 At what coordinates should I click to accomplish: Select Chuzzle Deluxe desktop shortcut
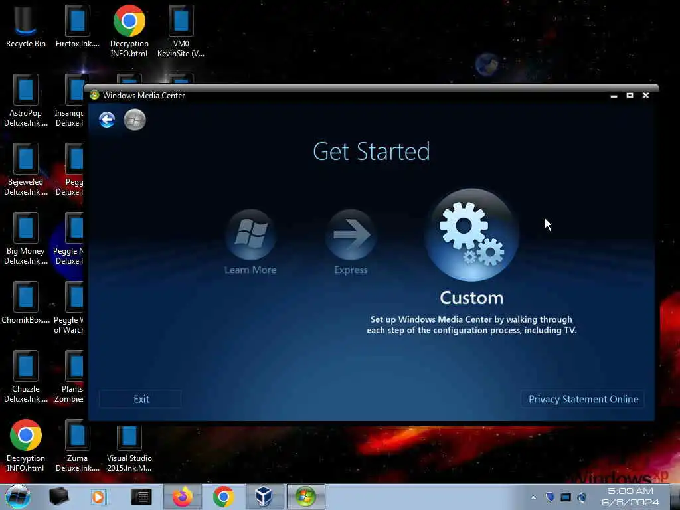point(26,377)
